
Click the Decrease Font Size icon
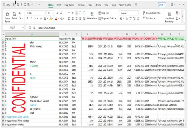click(61, 13)
